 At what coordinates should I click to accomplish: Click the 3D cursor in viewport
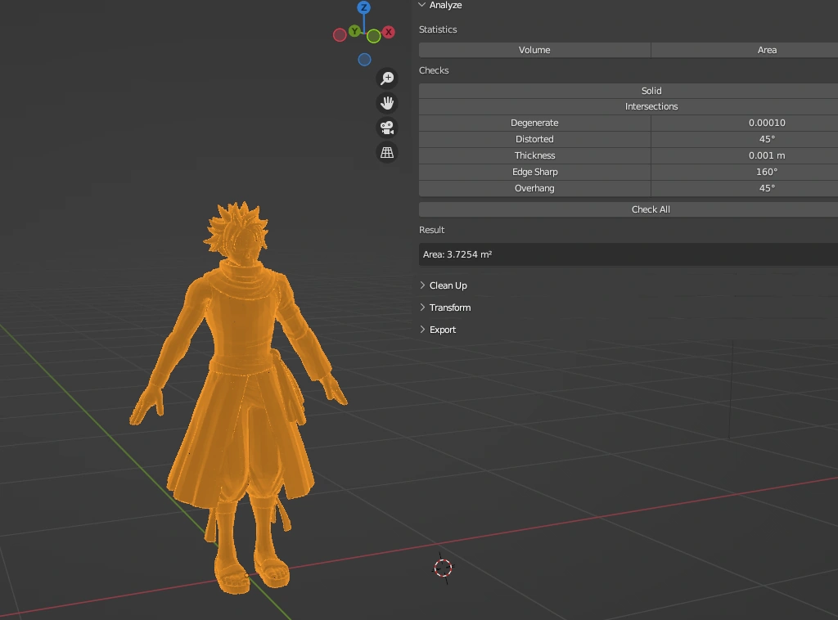[x=443, y=568]
